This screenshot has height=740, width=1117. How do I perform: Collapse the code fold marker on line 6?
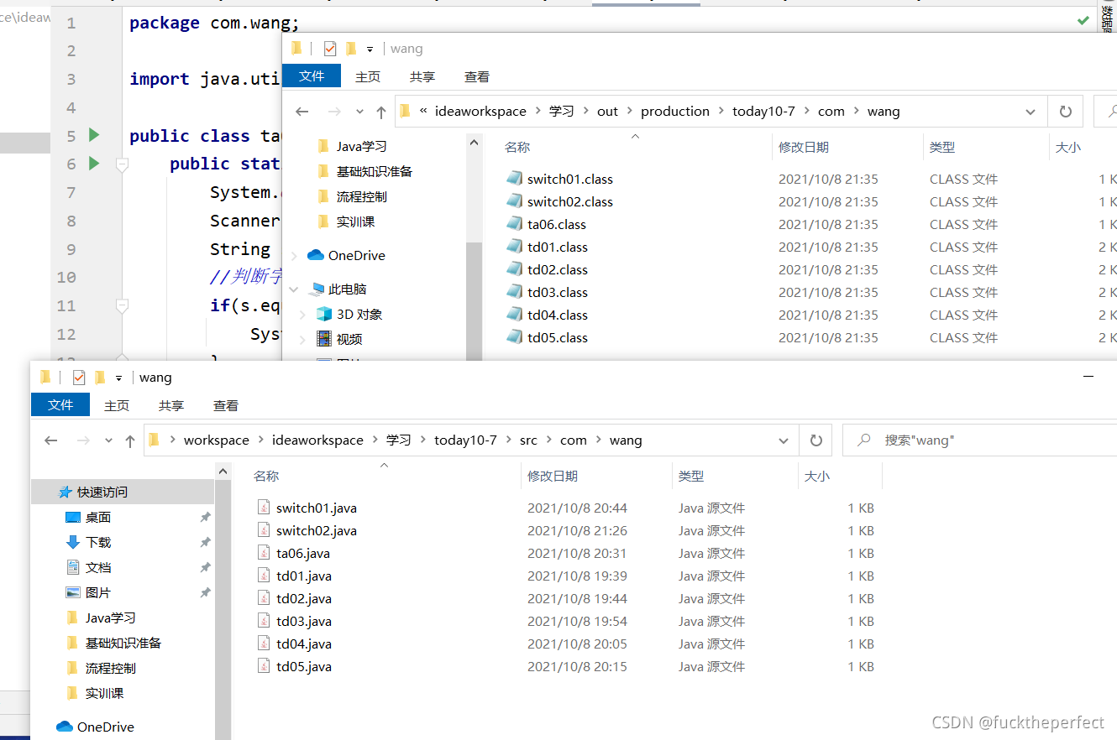click(122, 164)
